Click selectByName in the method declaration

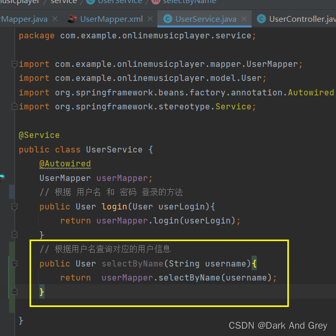click(133, 264)
